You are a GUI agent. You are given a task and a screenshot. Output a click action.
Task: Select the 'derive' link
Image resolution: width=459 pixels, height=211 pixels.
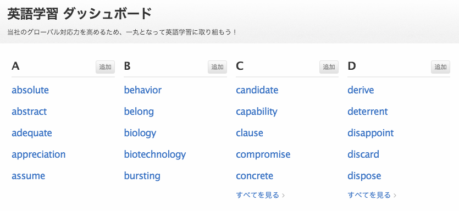tap(361, 90)
